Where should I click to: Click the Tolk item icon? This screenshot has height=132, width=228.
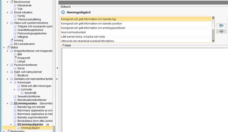pos(15,9)
